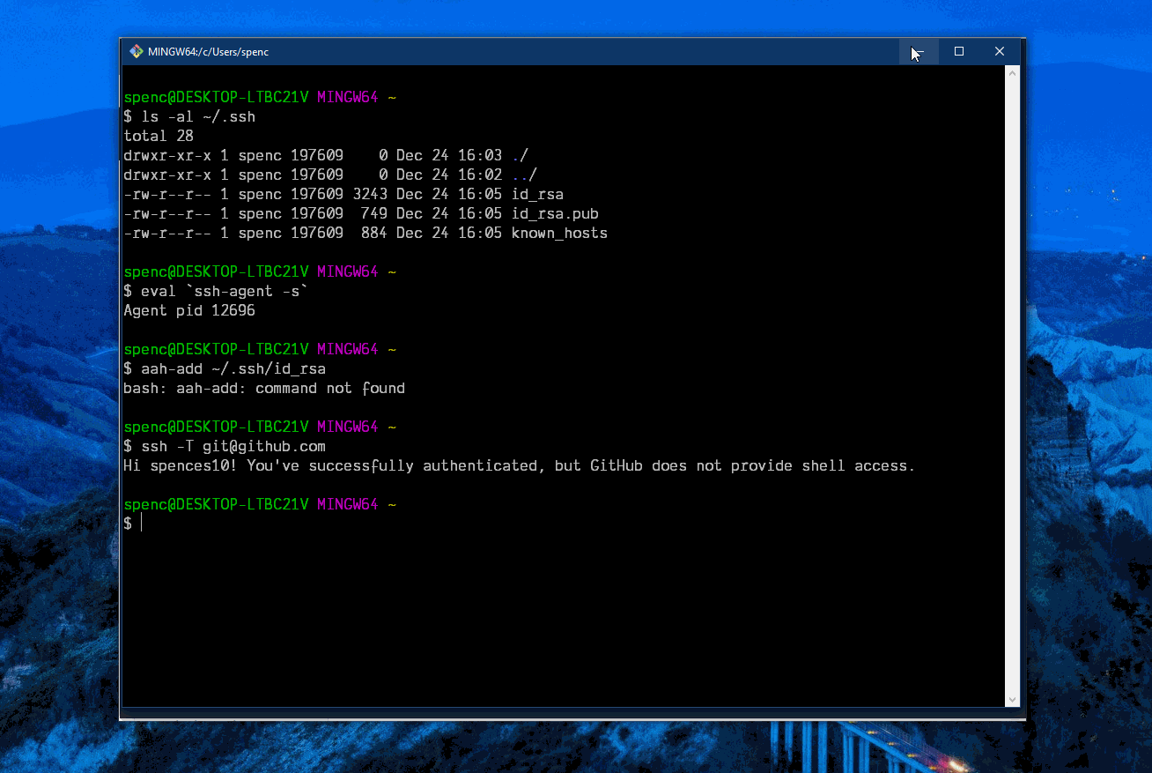This screenshot has width=1152, height=773.
Task: Click the terminal's vertical scrollbar track
Action: tap(1013, 388)
